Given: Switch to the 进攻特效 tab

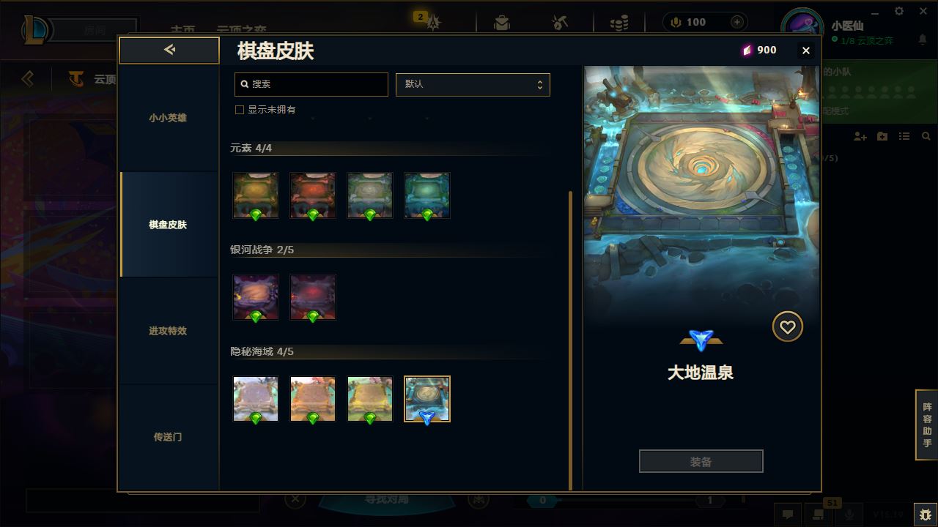Looking at the screenshot, I should (168, 331).
